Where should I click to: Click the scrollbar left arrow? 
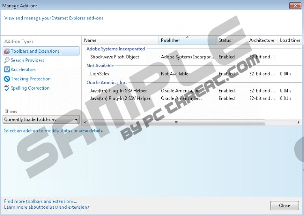(85, 122)
